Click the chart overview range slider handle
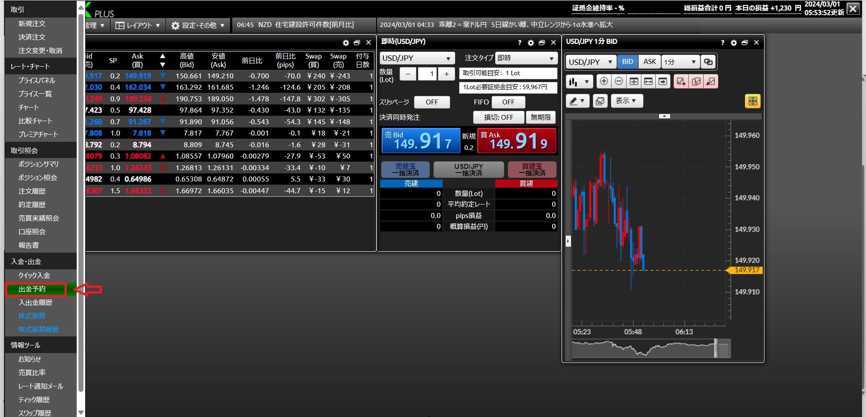 [x=716, y=349]
